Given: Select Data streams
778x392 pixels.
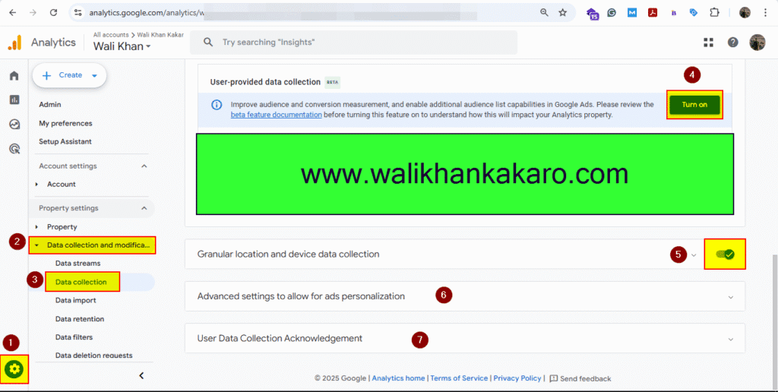Looking at the screenshot, I should pyautogui.click(x=78, y=263).
